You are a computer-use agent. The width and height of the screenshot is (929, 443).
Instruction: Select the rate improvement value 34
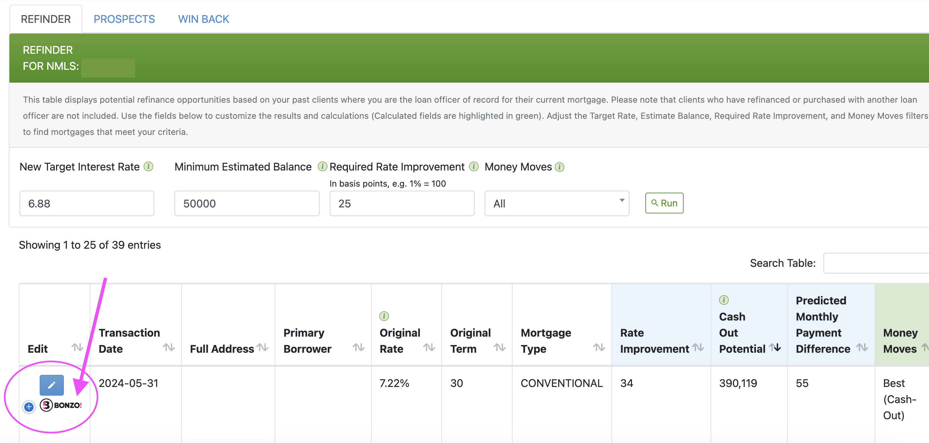coord(627,383)
